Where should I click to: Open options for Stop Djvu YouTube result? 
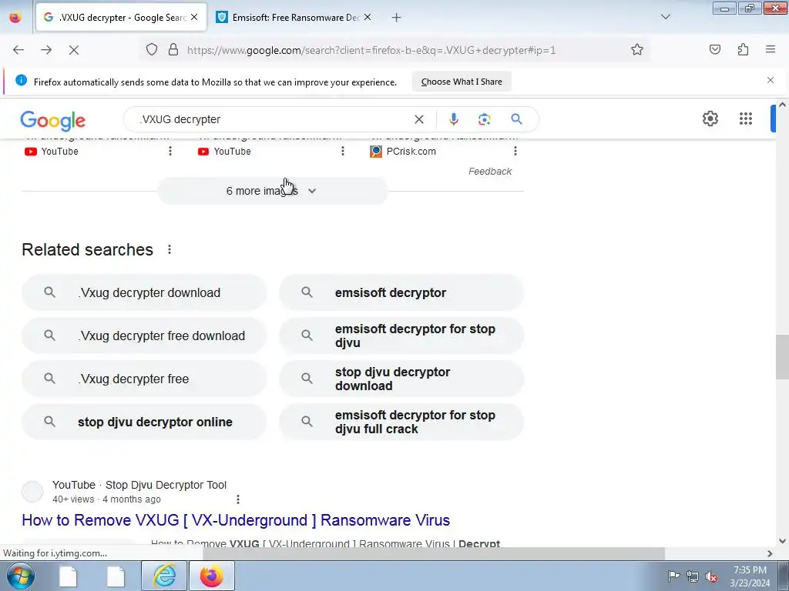238,499
